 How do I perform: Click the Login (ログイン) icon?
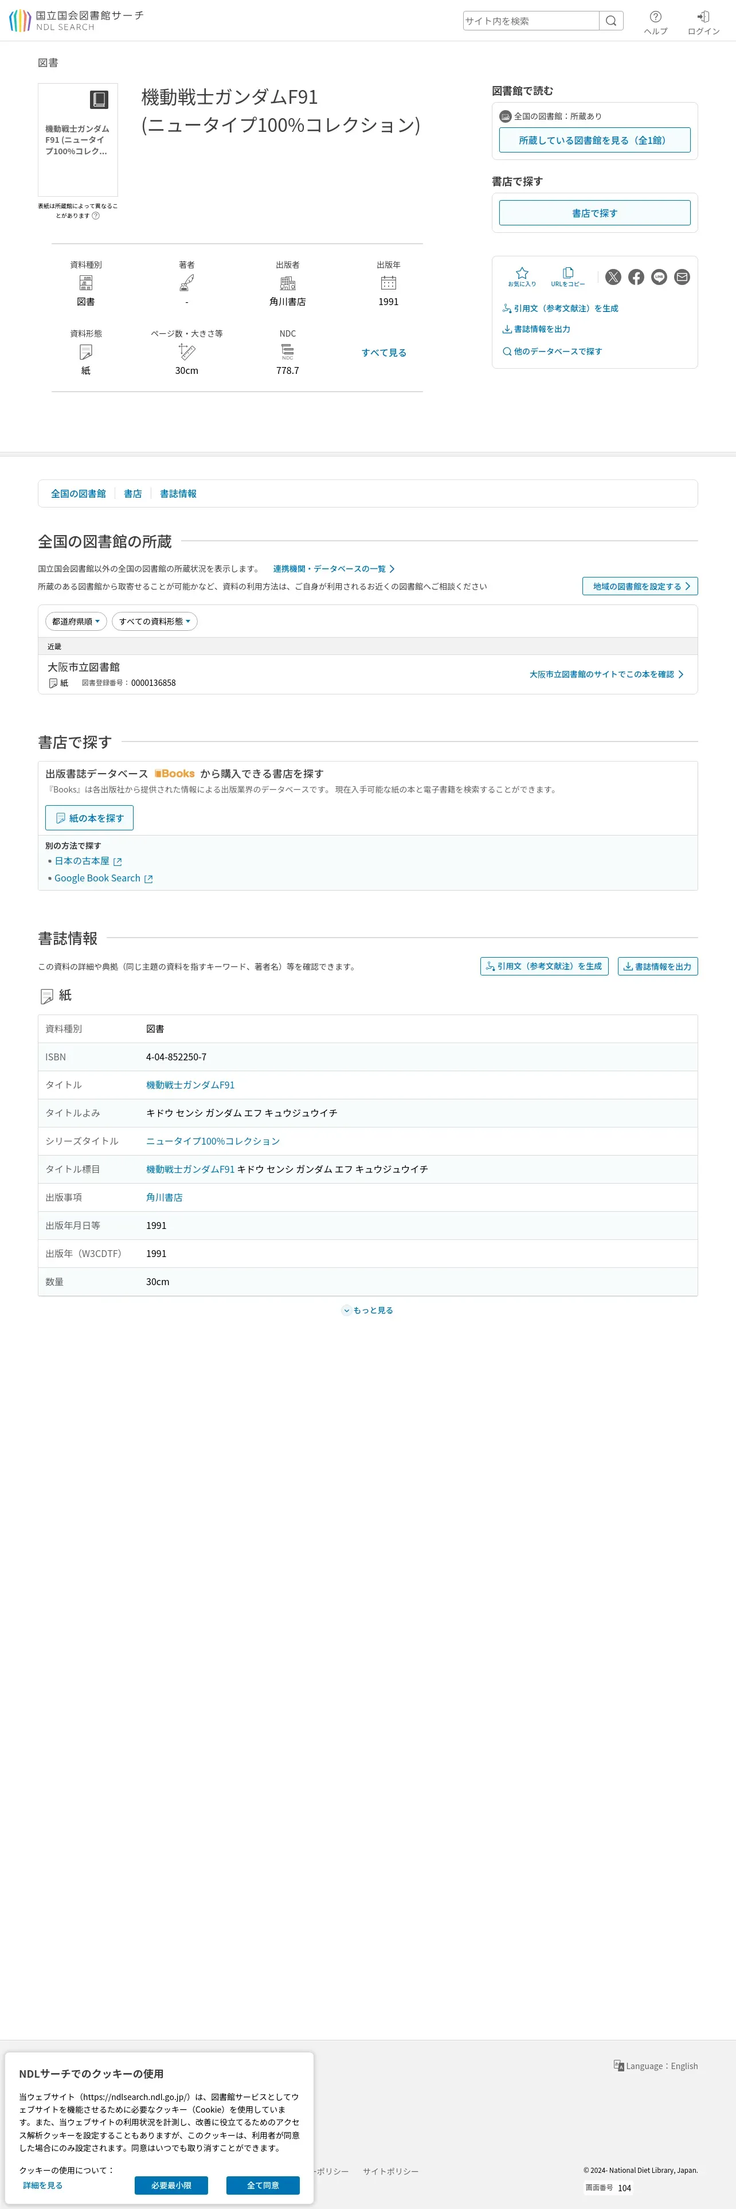[703, 22]
